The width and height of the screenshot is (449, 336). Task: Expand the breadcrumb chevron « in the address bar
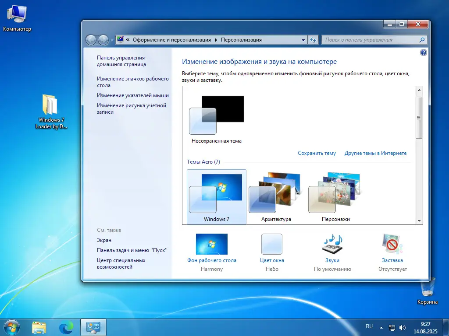[127, 40]
